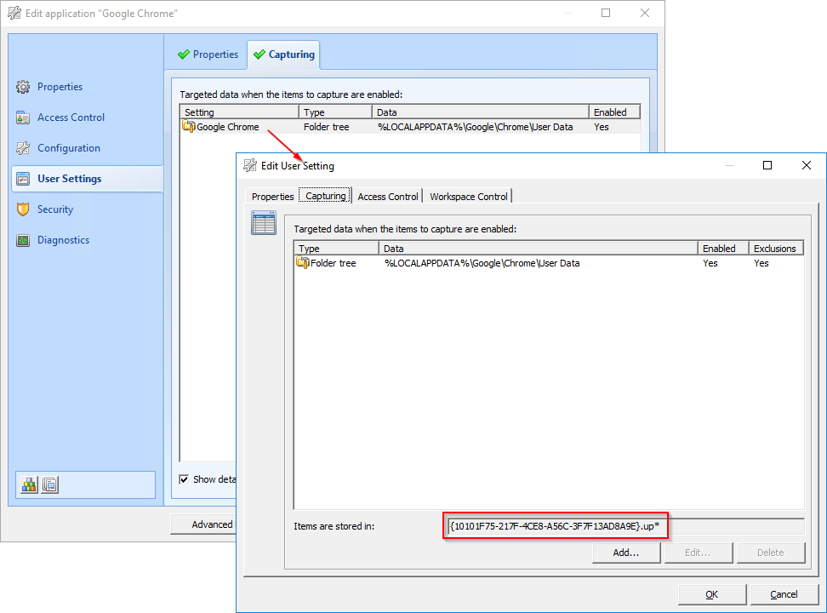Select Diagnostics in the sidebar
This screenshot has width=827, height=613.
[63, 239]
